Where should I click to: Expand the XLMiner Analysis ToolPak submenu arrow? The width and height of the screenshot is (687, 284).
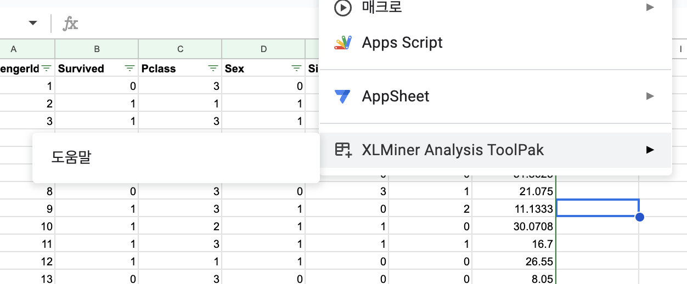click(x=650, y=150)
